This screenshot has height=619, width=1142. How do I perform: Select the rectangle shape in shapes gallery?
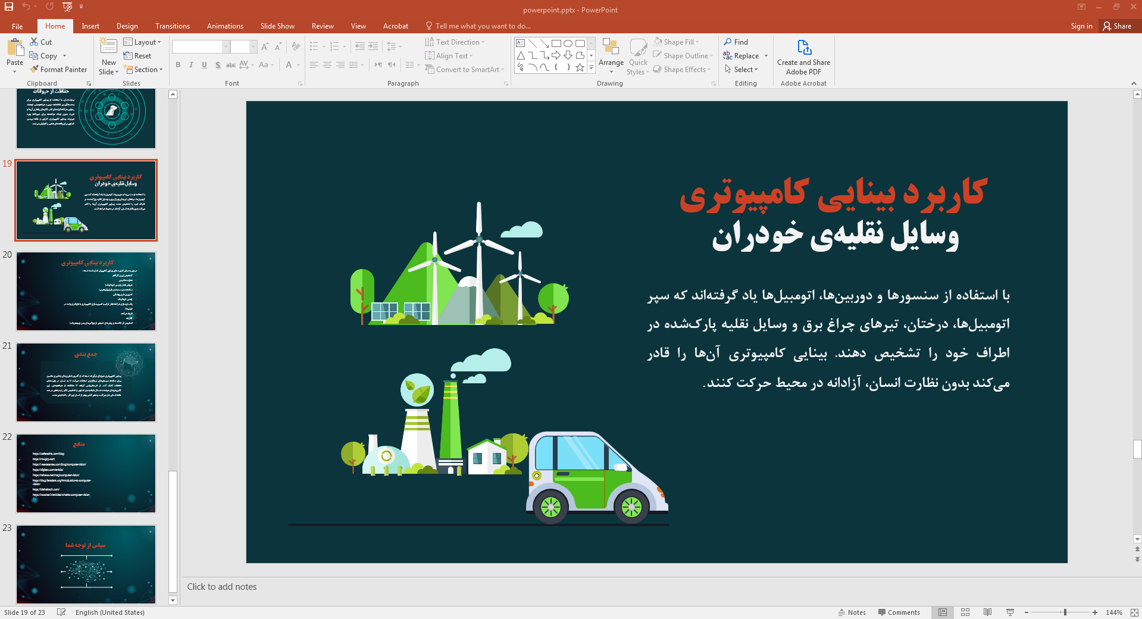coord(556,43)
